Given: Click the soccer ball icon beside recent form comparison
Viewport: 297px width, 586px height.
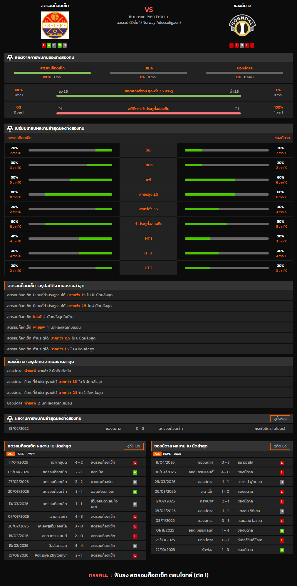Looking at the screenshot, I should pos(10,128).
